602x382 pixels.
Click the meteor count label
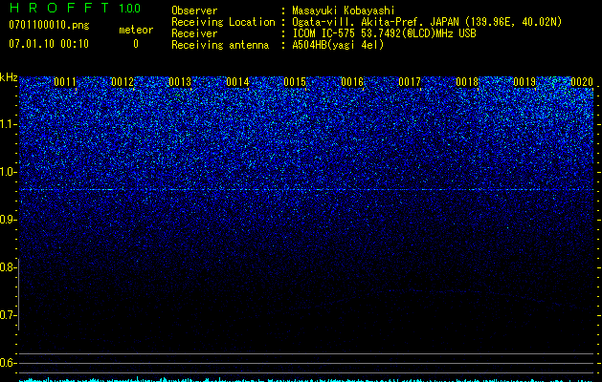pos(136,30)
